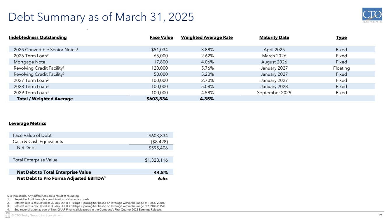Click the CTO NYSE ticker badge in footer
This screenshot has height=219, width=389.
point(8,215)
